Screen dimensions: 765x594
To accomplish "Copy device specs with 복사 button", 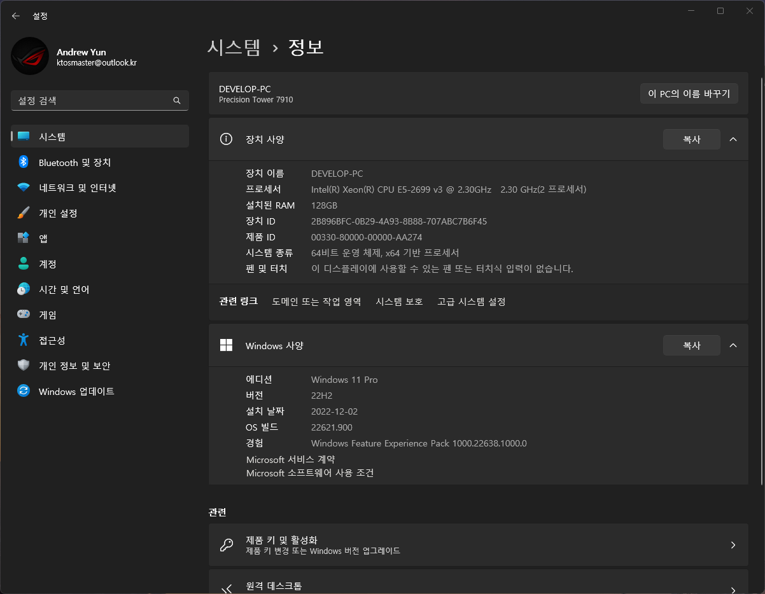I will click(692, 139).
